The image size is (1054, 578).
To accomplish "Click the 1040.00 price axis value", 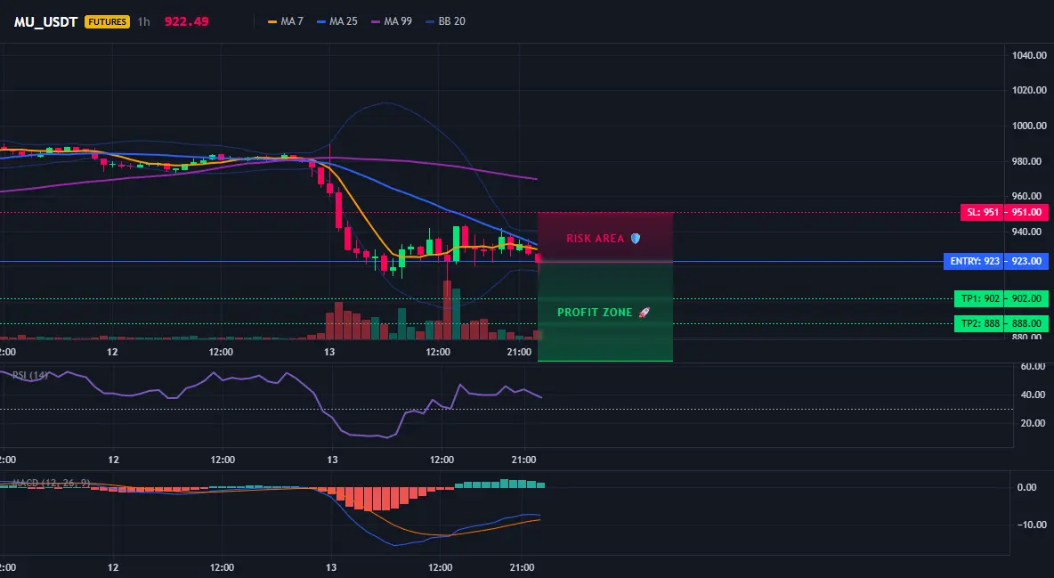I will click(1029, 55).
